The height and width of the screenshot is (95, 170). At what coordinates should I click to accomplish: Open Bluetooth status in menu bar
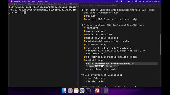[125, 1]
